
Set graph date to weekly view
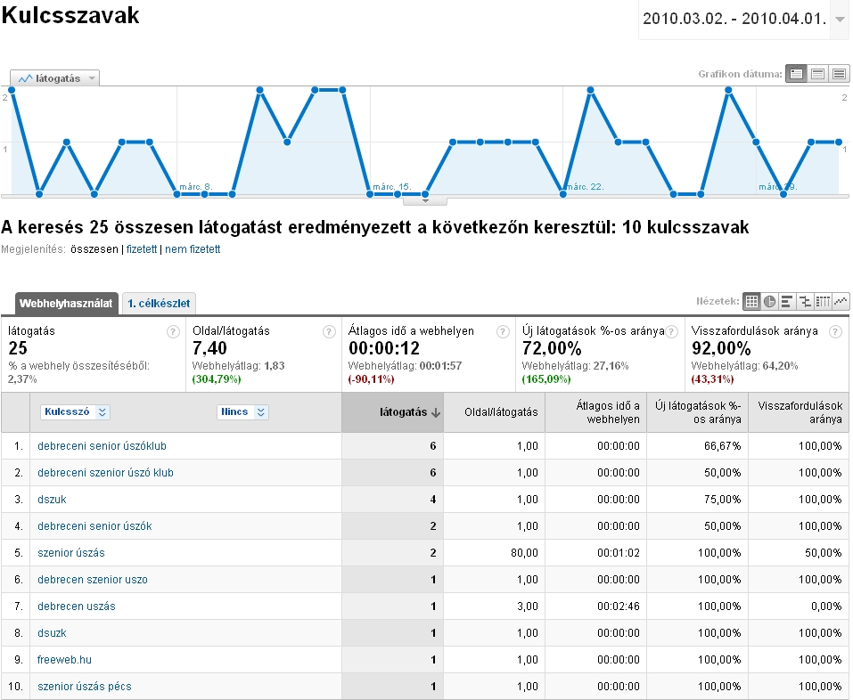(817, 74)
